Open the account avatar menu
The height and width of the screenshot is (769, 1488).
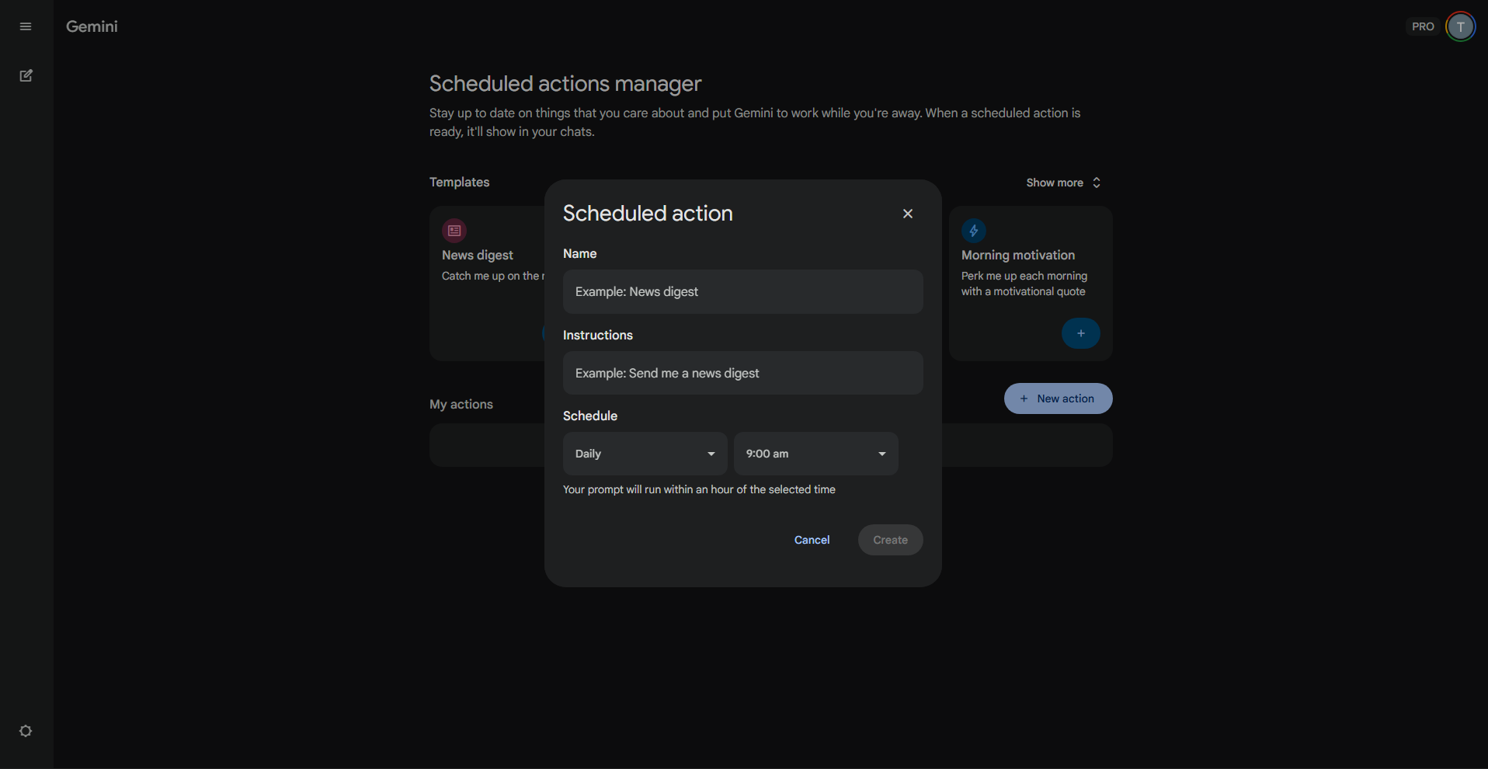click(x=1460, y=26)
